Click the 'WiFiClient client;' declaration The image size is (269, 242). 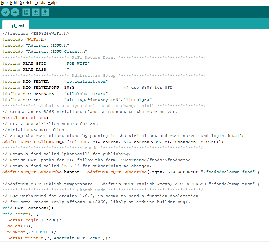coord(25,118)
